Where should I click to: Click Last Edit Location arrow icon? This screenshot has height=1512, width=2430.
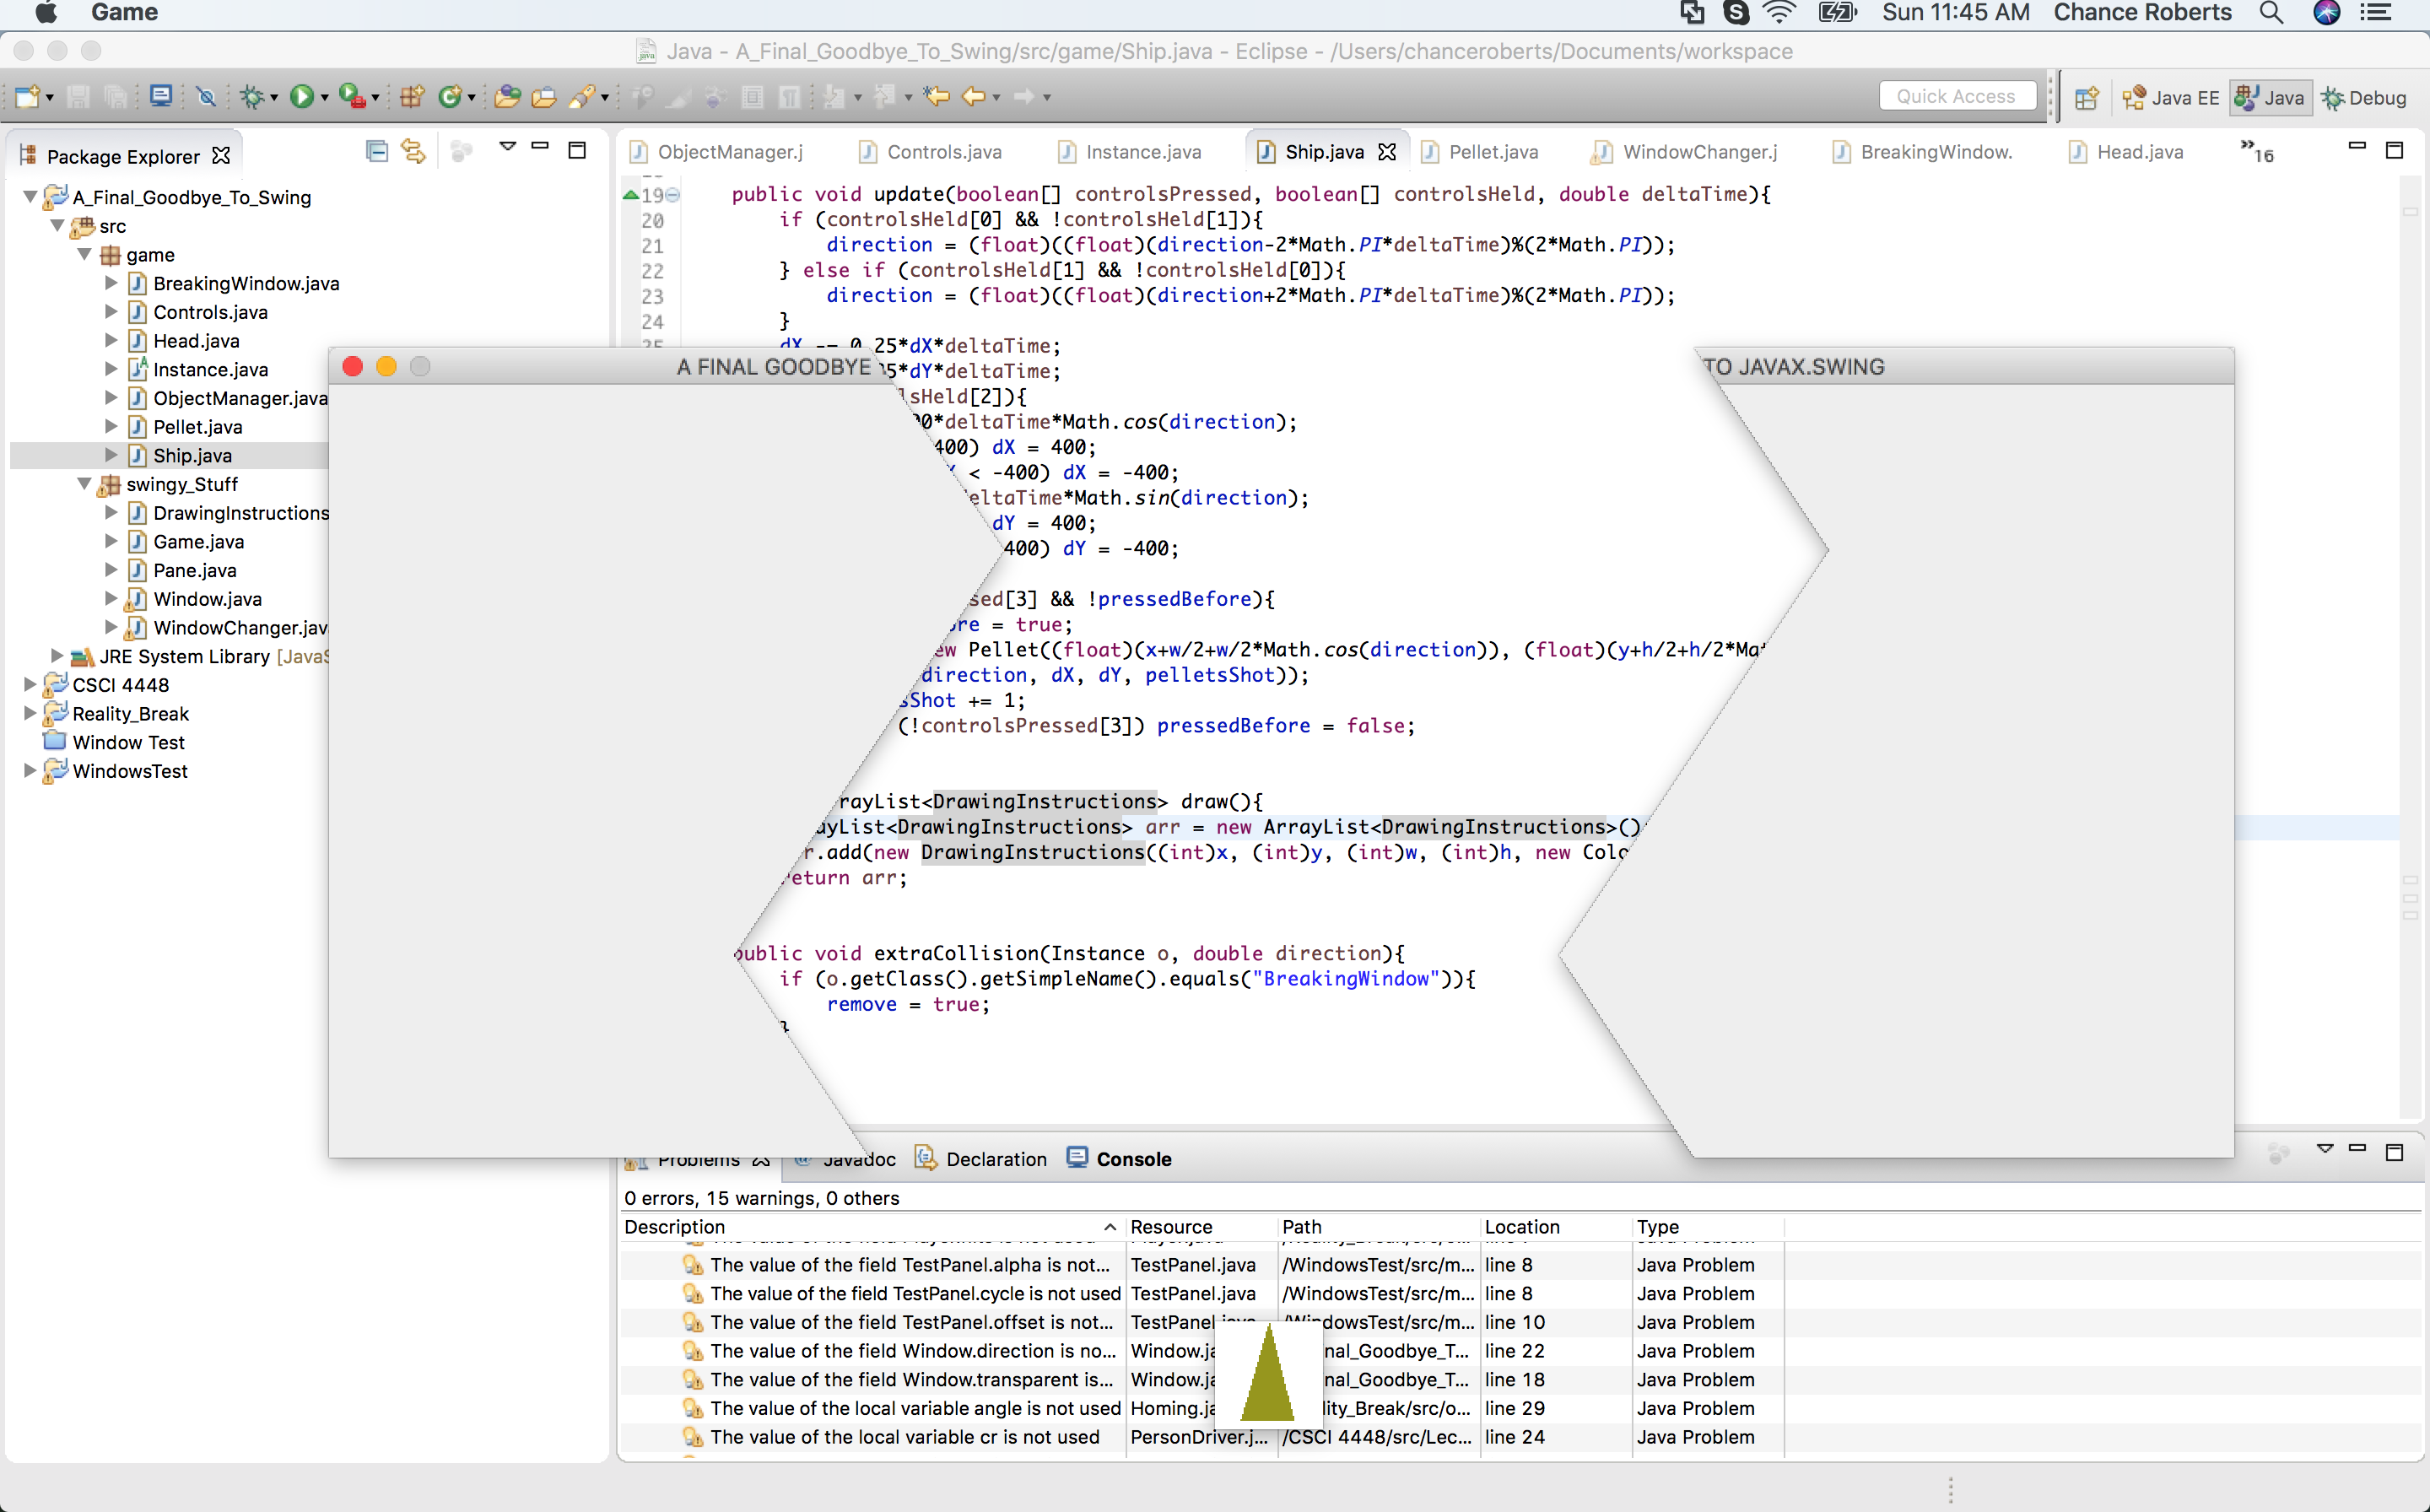pyautogui.click(x=936, y=96)
